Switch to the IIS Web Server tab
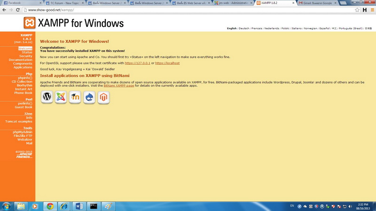The height and width of the screenshot is (211, 376). tap(191, 3)
